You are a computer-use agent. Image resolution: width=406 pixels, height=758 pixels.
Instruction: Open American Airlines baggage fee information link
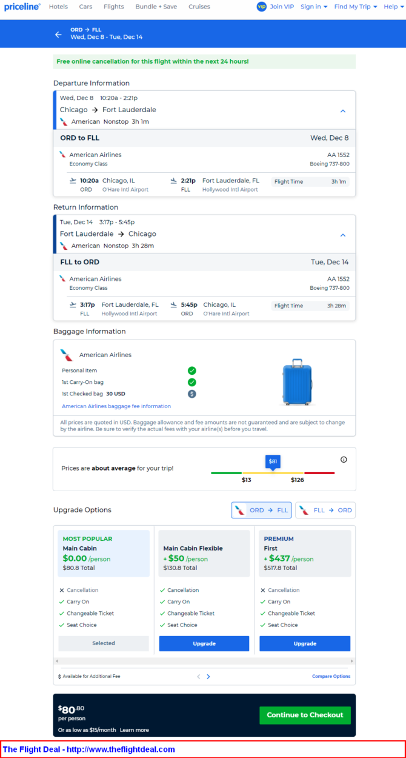point(116,406)
